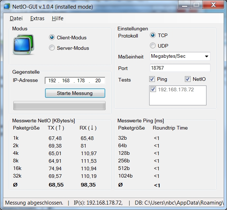
Task: Click average TX value 68,55
Action: [x=56, y=185]
